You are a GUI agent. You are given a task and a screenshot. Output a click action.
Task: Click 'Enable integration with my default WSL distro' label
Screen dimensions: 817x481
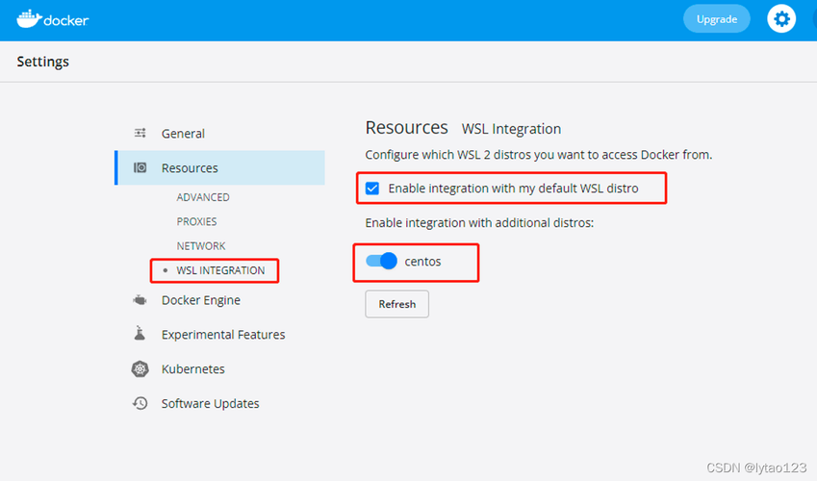[x=513, y=189]
